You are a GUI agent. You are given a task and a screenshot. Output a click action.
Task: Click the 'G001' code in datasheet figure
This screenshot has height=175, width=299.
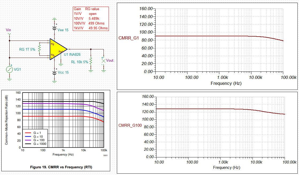click(105, 156)
